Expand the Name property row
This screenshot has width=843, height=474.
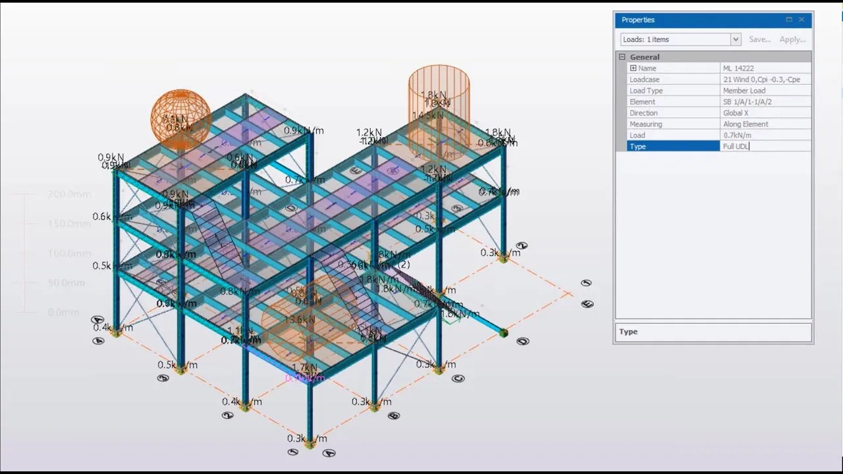click(633, 68)
